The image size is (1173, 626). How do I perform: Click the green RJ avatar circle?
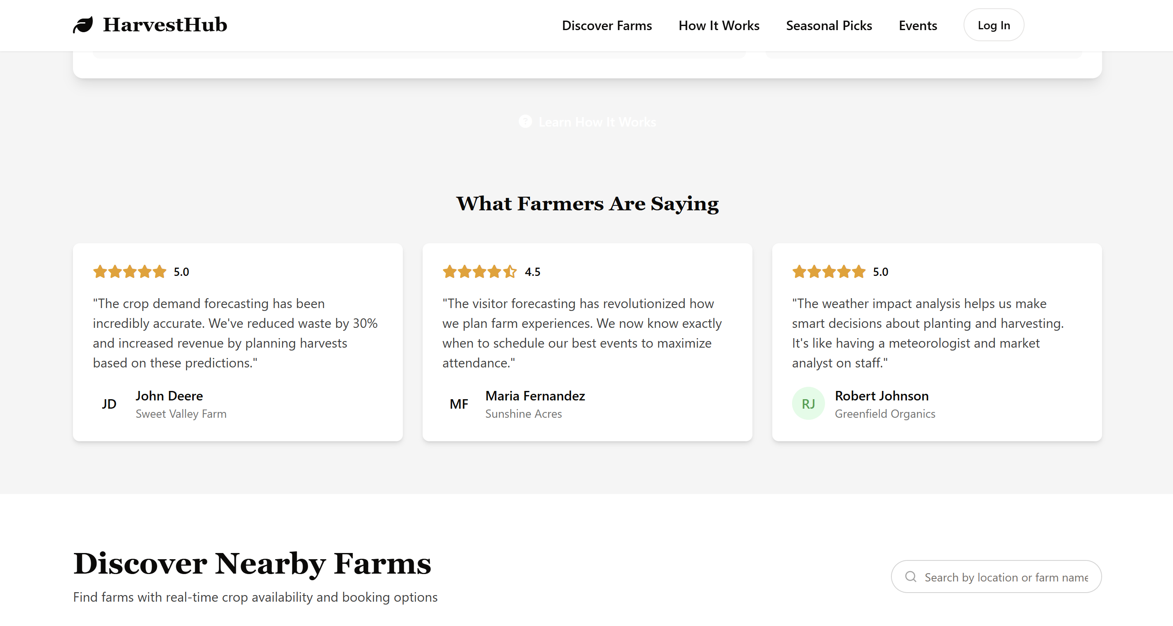(808, 404)
